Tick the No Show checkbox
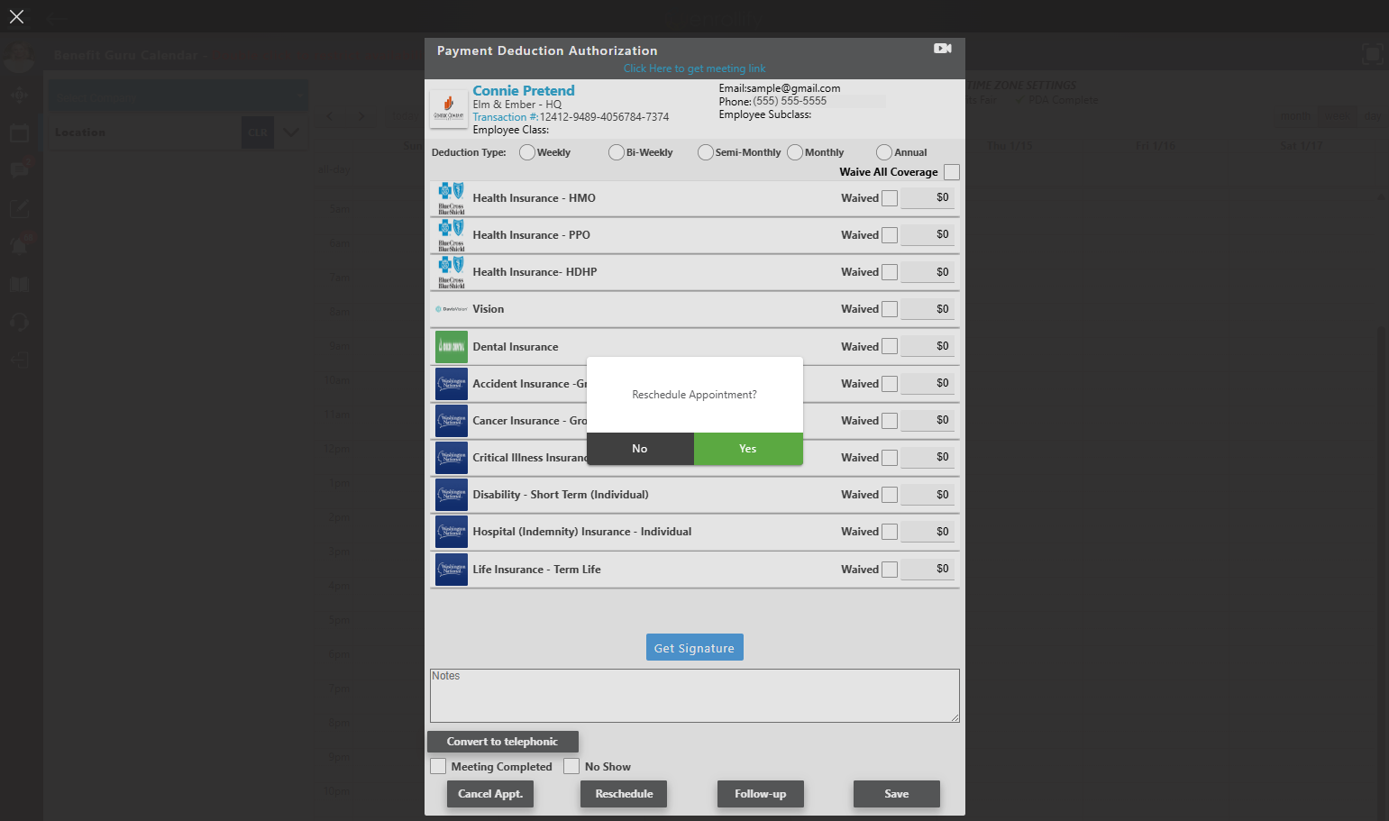1389x821 pixels. pyautogui.click(x=571, y=766)
